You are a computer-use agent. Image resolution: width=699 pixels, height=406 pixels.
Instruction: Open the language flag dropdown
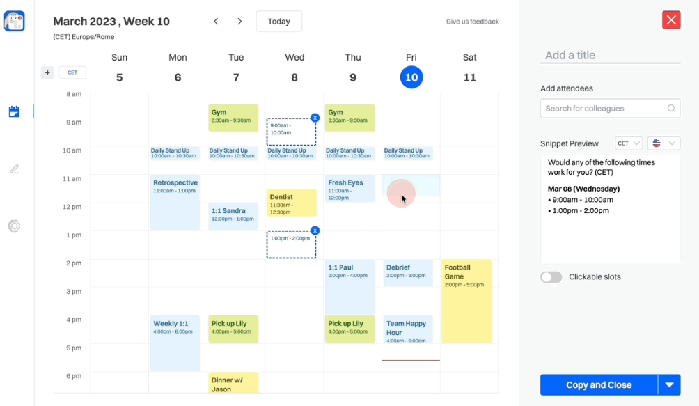pyautogui.click(x=663, y=143)
